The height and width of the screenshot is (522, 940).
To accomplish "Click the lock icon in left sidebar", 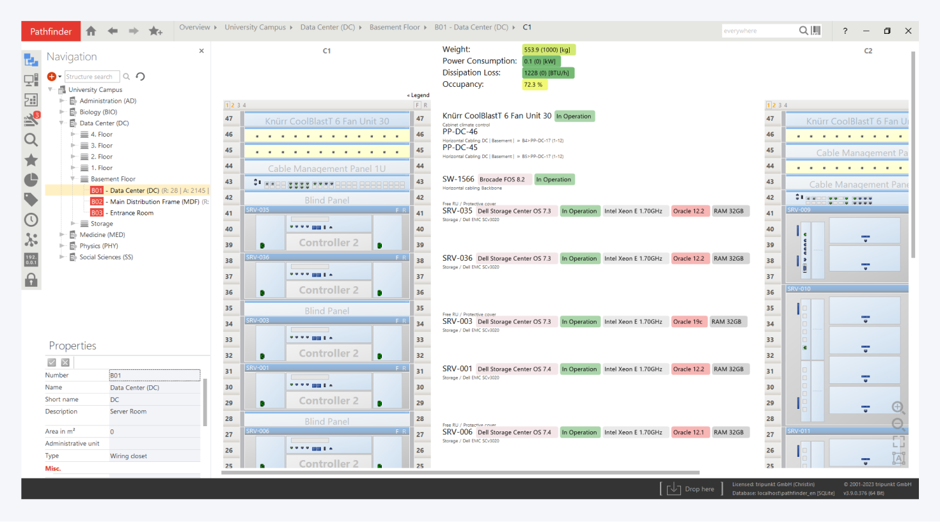I will 31,280.
